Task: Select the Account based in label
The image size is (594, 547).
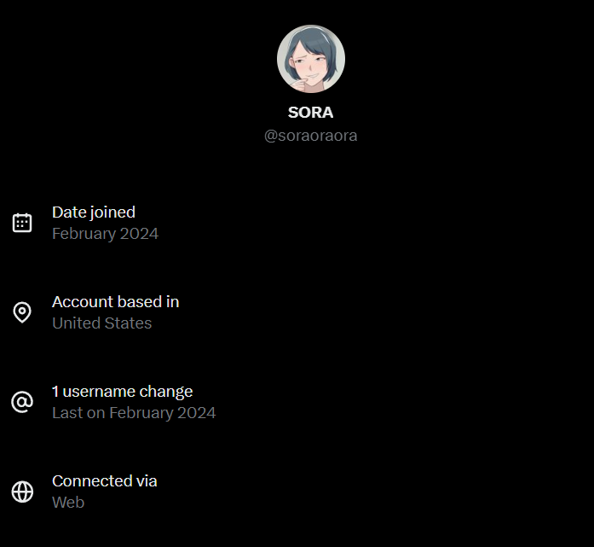Action: click(115, 302)
